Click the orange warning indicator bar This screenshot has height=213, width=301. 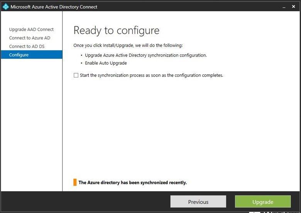click(75, 182)
